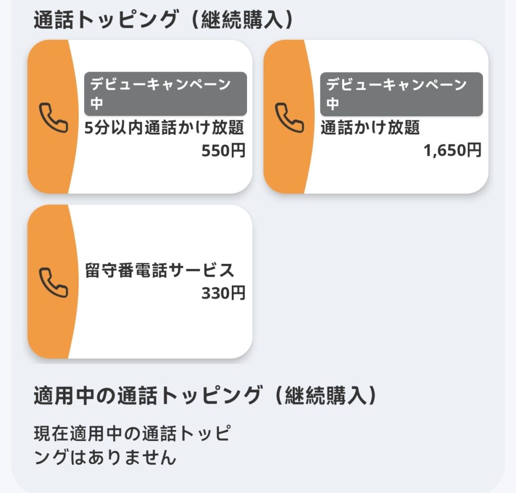Tap phone icon on the 1,650円 card
Viewport: 516px width, 493px height.
[289, 118]
